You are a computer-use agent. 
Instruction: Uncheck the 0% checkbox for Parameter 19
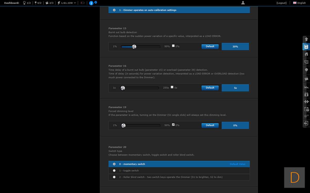click(173, 125)
